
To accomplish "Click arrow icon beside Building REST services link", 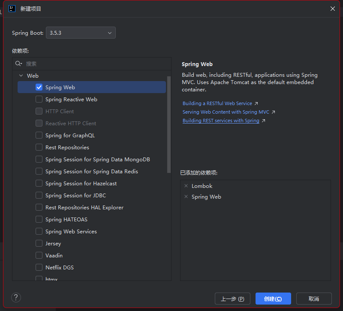I will (x=263, y=121).
